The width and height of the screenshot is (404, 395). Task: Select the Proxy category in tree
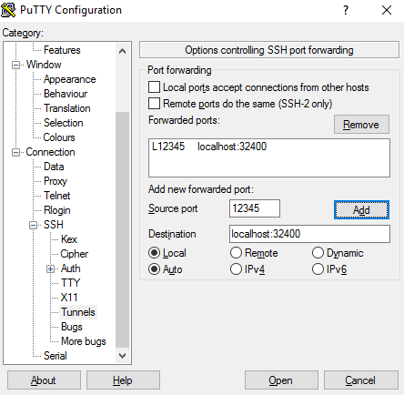point(56,181)
